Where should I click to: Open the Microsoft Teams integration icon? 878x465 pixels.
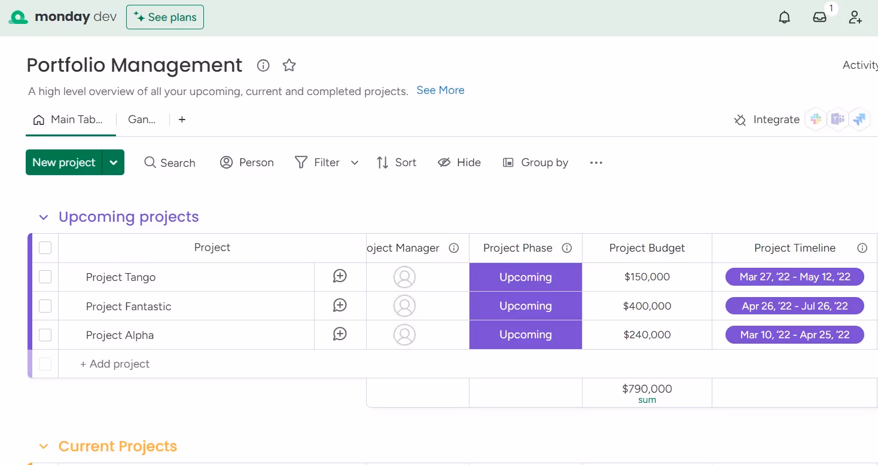(x=837, y=119)
